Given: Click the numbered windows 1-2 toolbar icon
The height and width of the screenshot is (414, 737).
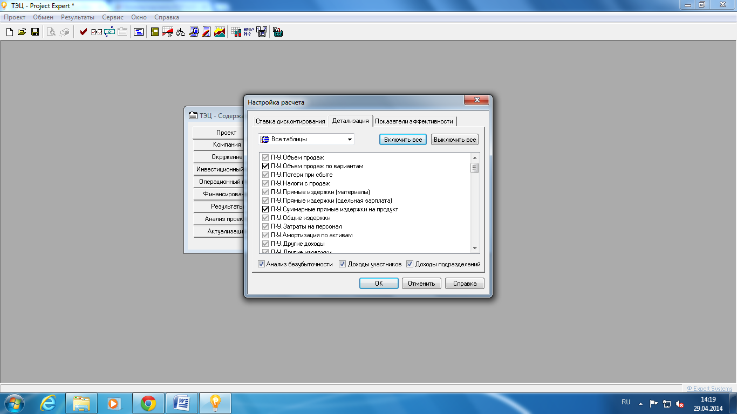Looking at the screenshot, I should coord(262,32).
